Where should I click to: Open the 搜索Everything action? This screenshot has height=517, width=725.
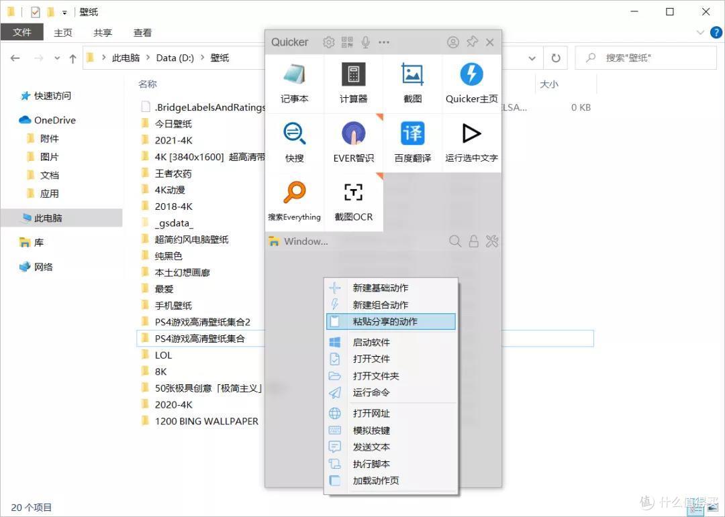point(295,202)
